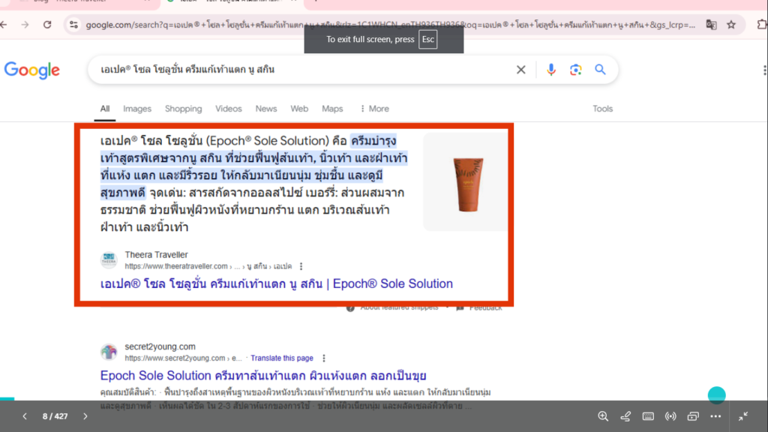Click inside the Google search box
The image size is (768, 432).
tap(300, 70)
